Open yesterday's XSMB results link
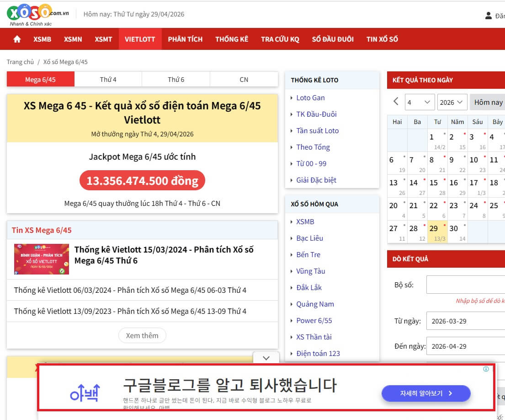This screenshot has width=505, height=420. 305,222
